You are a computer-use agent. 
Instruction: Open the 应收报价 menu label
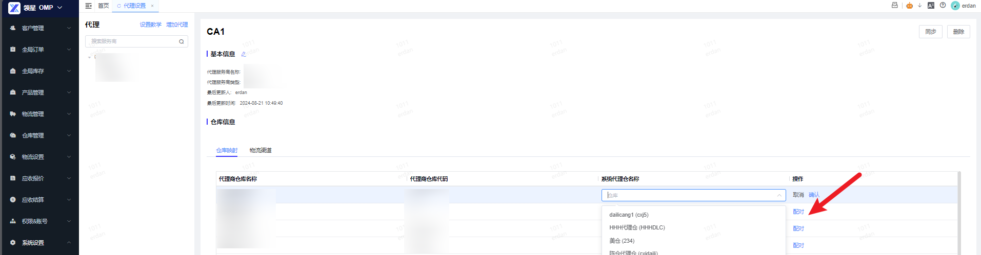[x=33, y=178]
